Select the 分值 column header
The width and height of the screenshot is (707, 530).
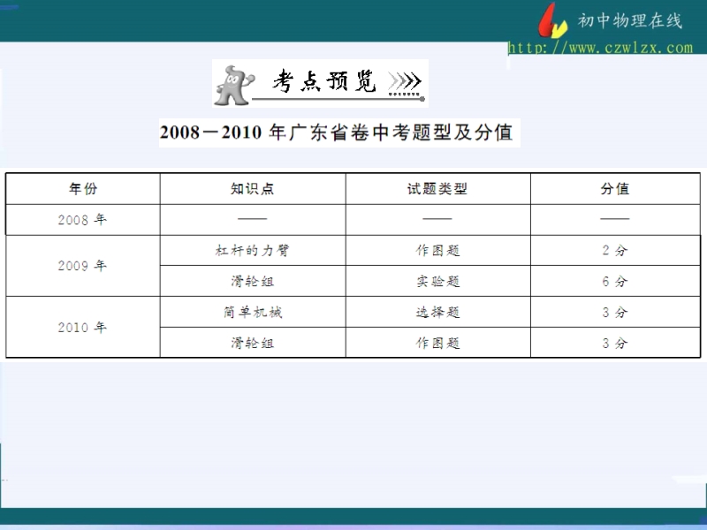[x=614, y=189]
